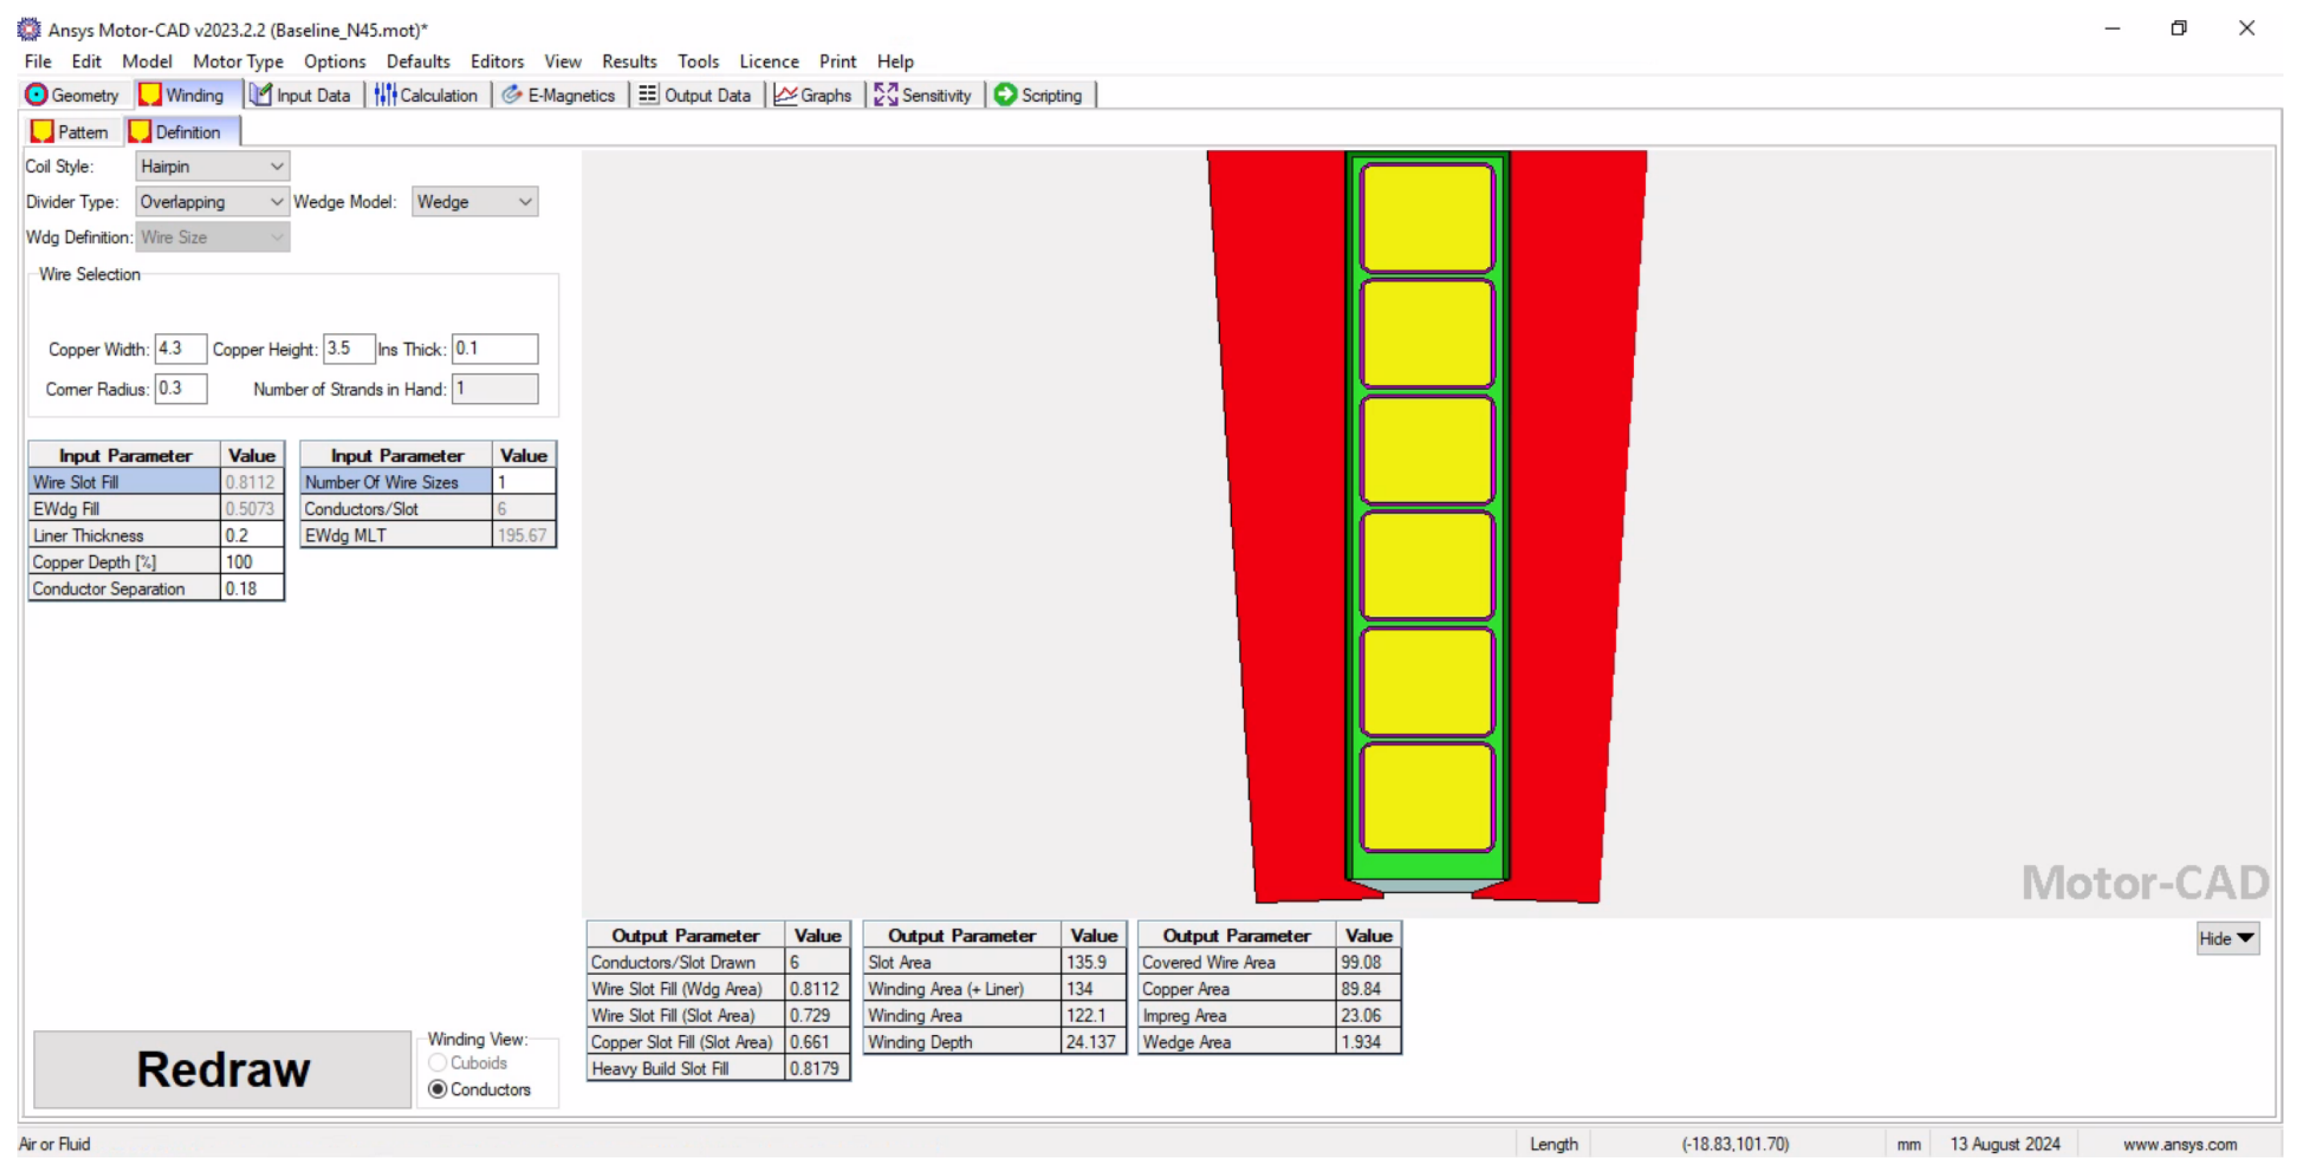Switch to the Pattern sub-tab

71,132
